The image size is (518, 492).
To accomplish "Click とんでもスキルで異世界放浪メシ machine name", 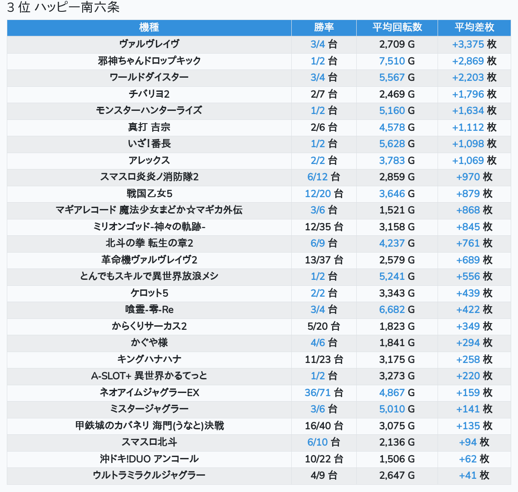I will [x=149, y=276].
